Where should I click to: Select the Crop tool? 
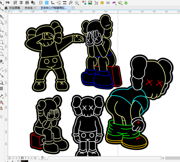click(1, 17)
